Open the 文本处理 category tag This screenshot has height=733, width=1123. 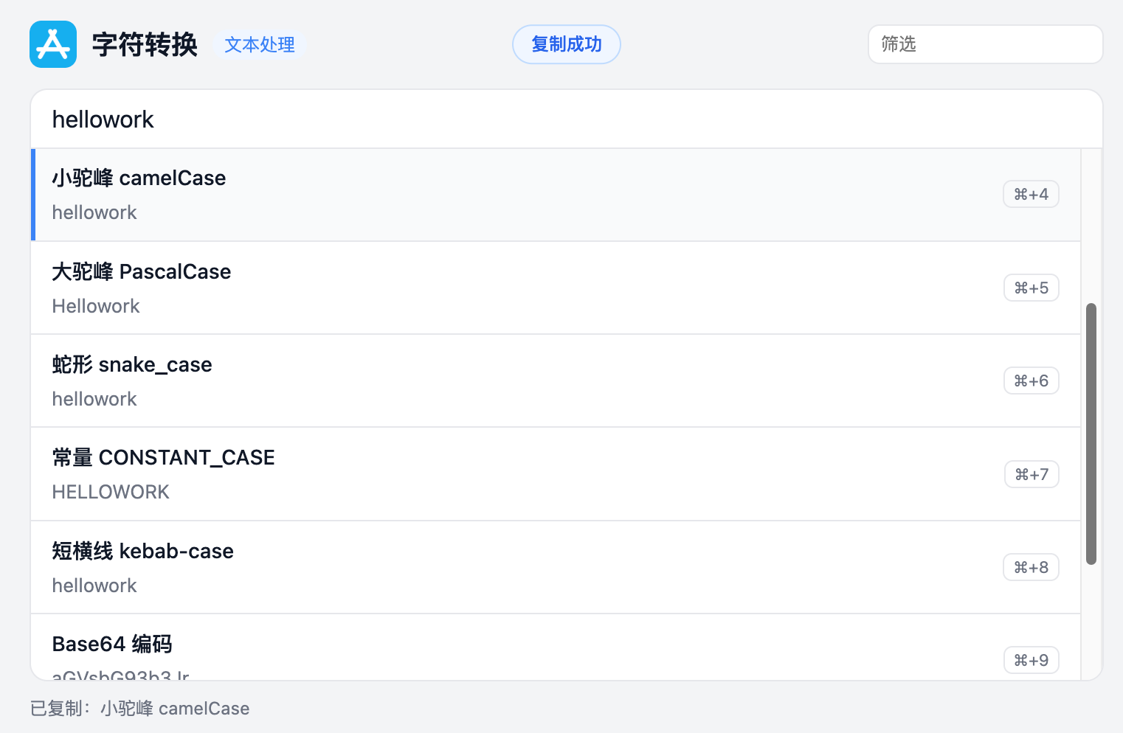260,44
